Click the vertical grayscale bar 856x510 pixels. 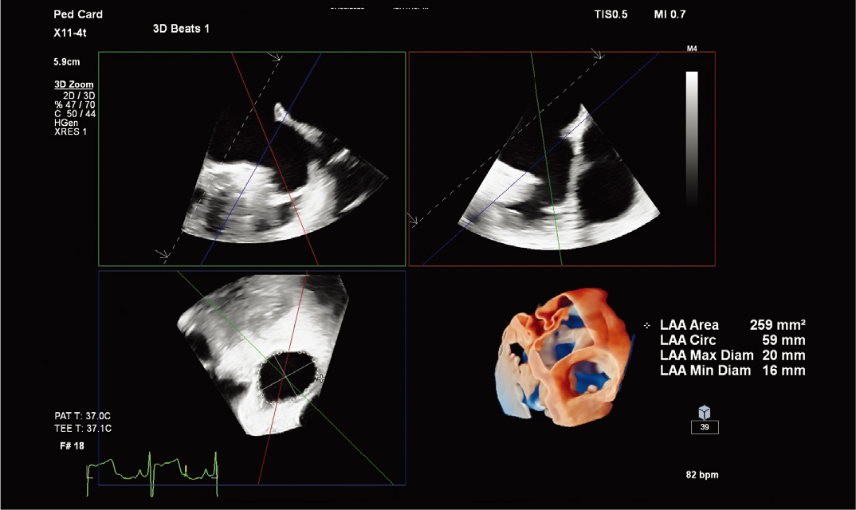[x=692, y=139]
